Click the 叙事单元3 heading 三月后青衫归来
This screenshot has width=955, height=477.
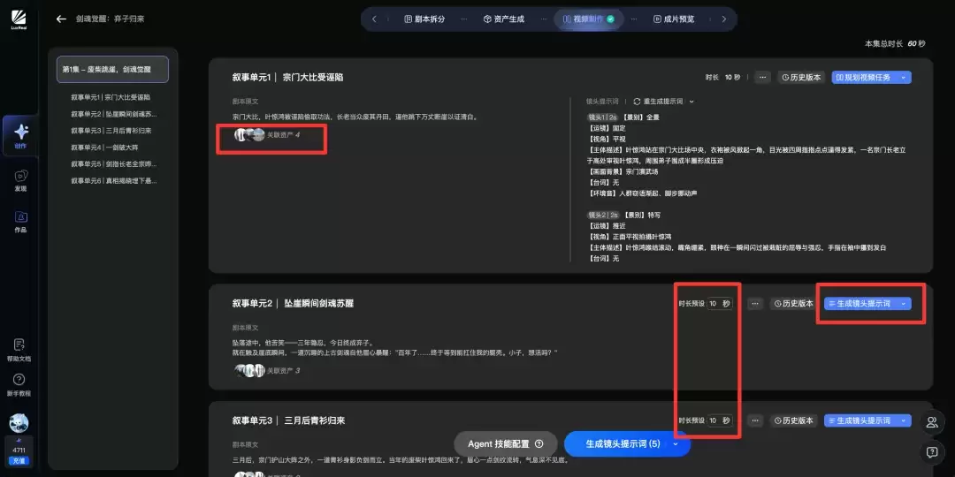[314, 420]
